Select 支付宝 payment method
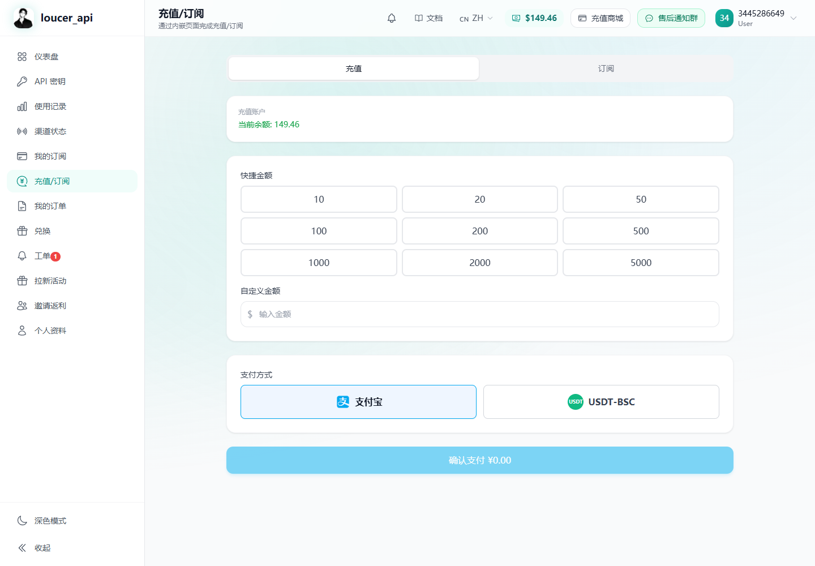This screenshot has height=566, width=815. (x=358, y=402)
